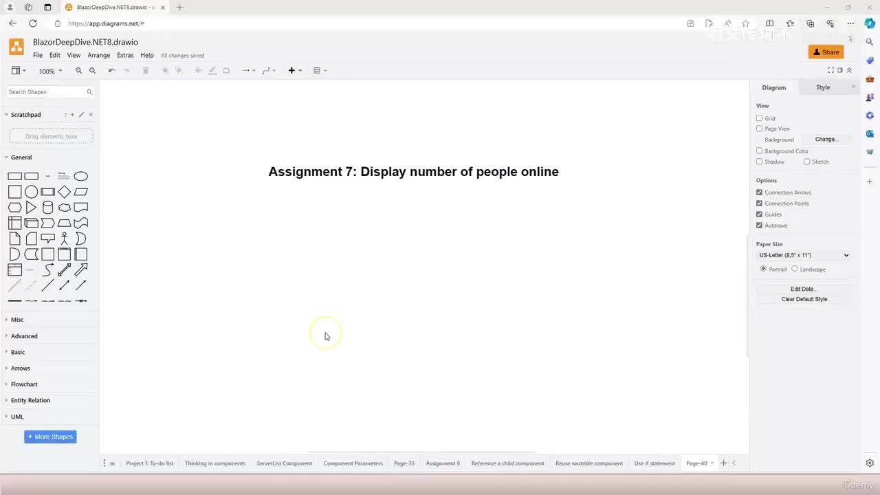Image resolution: width=880 pixels, height=495 pixels.
Task: Select the actor stick-figure shape
Action: [x=64, y=239]
